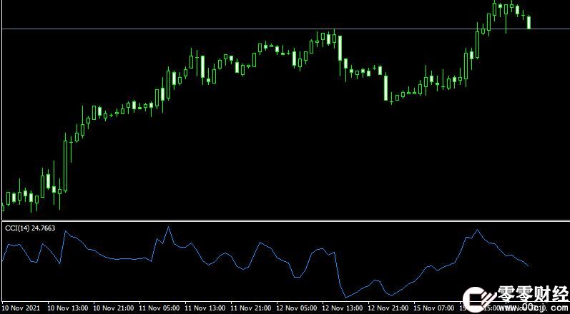Screen dimensions: 570x314
Task: Click the '10 Nov 2021' time axis label
Action: [x=21, y=308]
